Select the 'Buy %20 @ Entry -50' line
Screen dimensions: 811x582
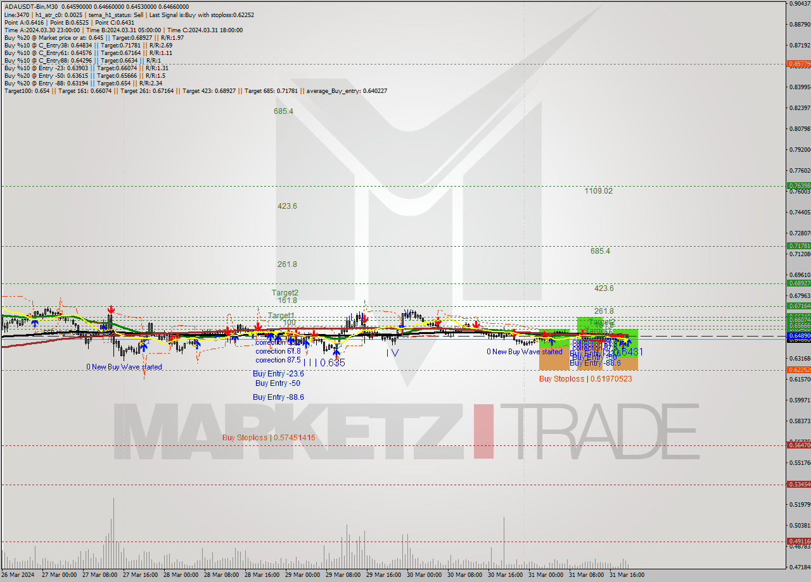(x=86, y=75)
